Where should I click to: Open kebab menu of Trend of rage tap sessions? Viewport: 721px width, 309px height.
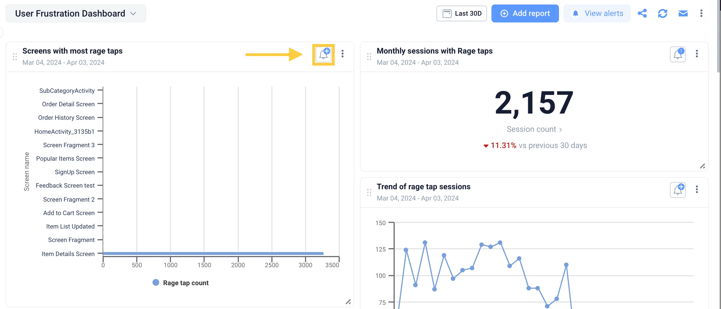pos(697,189)
